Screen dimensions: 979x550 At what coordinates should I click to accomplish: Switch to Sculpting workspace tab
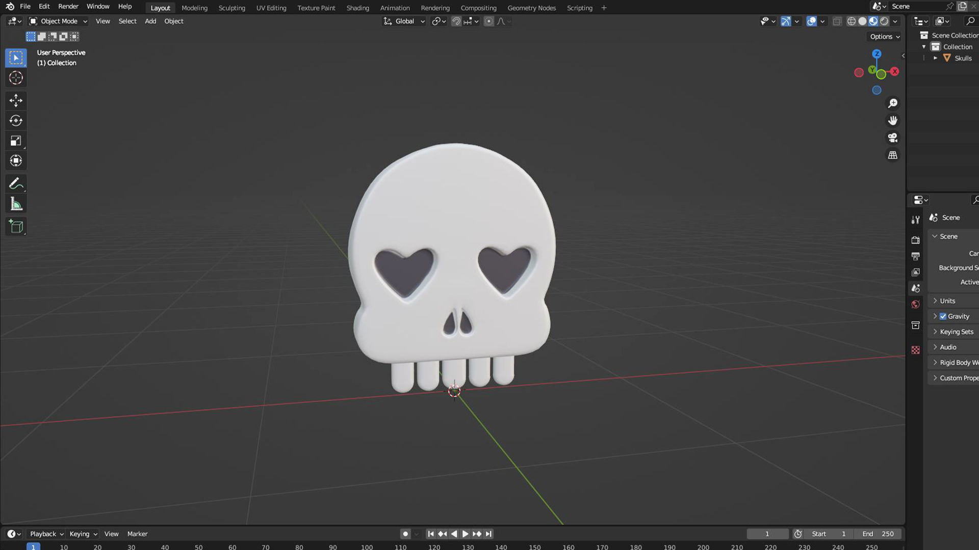[231, 8]
